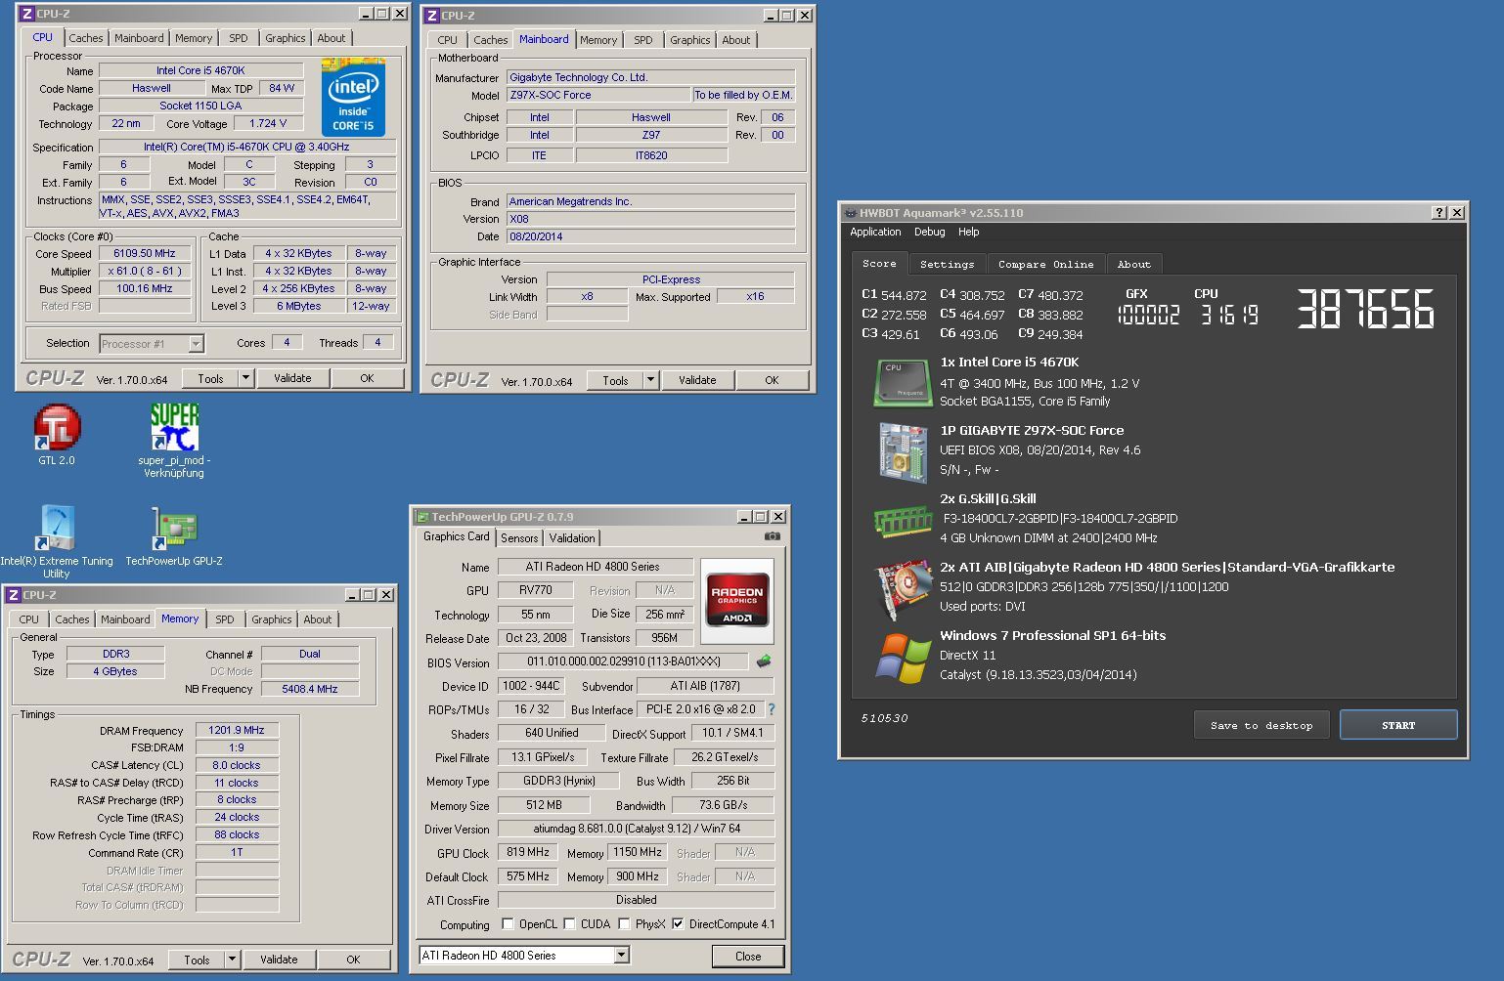Click Aquamark code 510530
This screenshot has height=981, width=1504.
click(884, 718)
